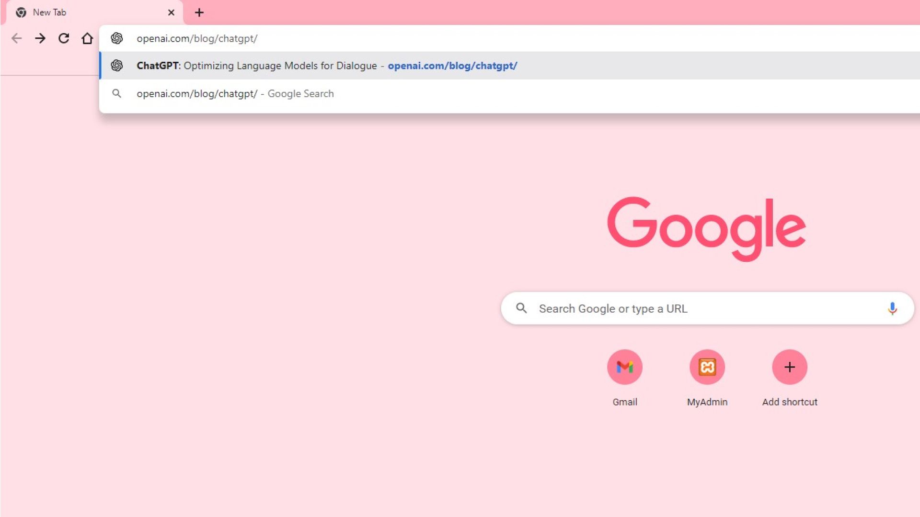Click the OpenAI logo icon in the address bar
Screen dimensions: 920x517
pyautogui.click(x=117, y=38)
